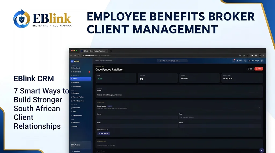Toggle the browser side panel icon
The image size is (275, 153).
256,55
